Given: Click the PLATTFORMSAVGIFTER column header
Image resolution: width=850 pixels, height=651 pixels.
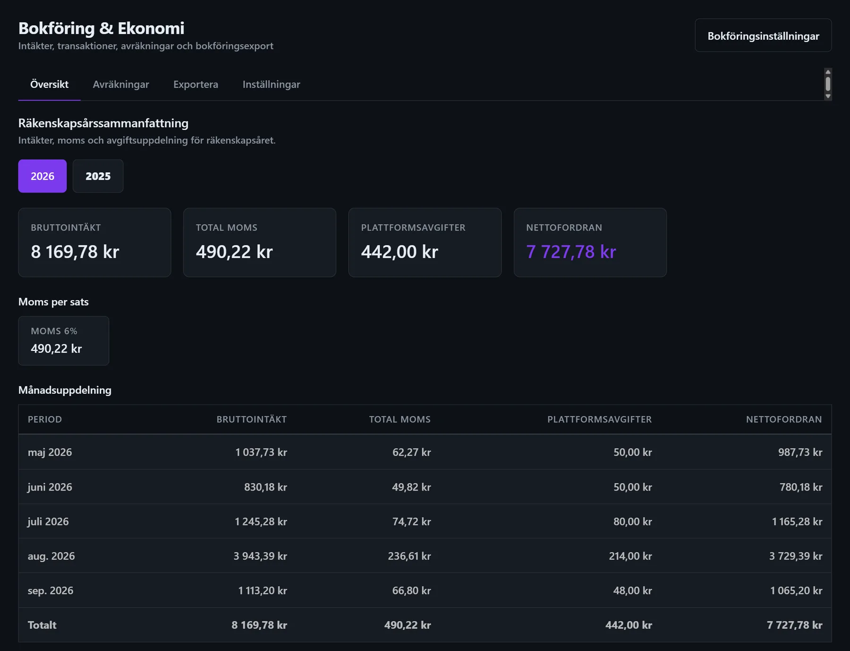Looking at the screenshot, I should pos(599,419).
